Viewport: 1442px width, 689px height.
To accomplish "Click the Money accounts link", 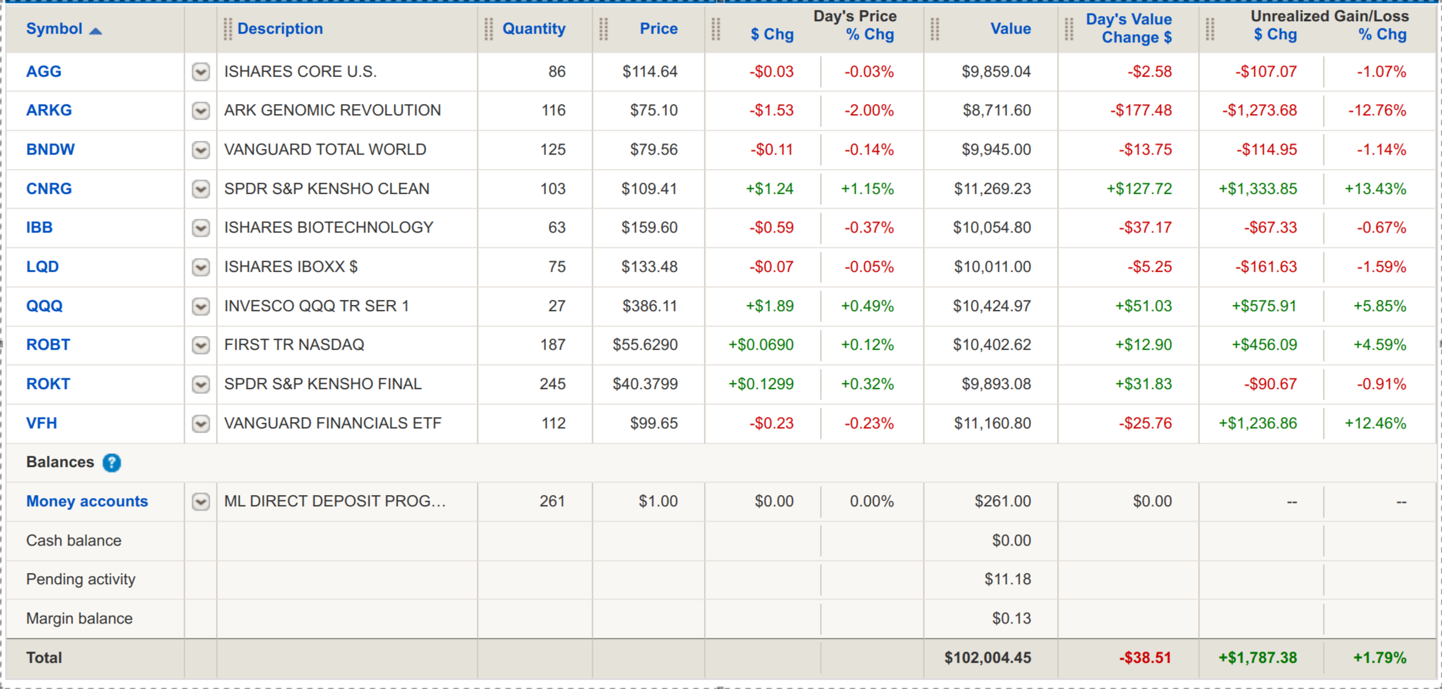I will (87, 501).
